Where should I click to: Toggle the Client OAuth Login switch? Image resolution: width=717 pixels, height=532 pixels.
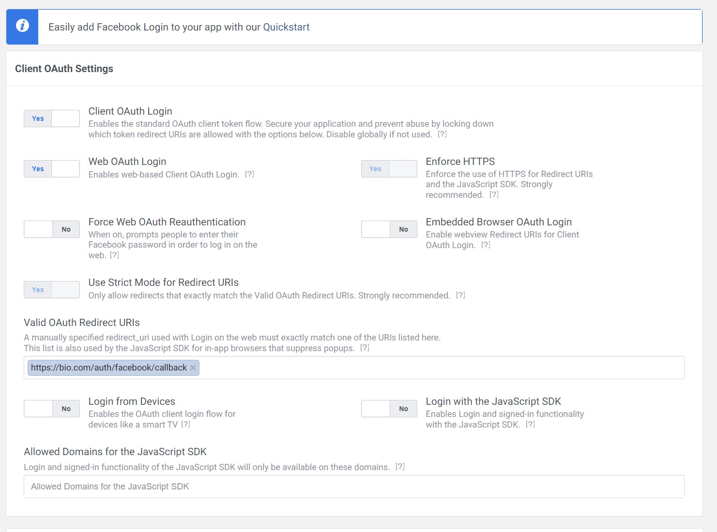pyautogui.click(x=52, y=118)
